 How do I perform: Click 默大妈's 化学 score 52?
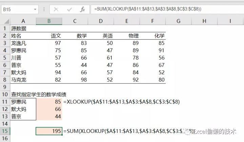152,72
